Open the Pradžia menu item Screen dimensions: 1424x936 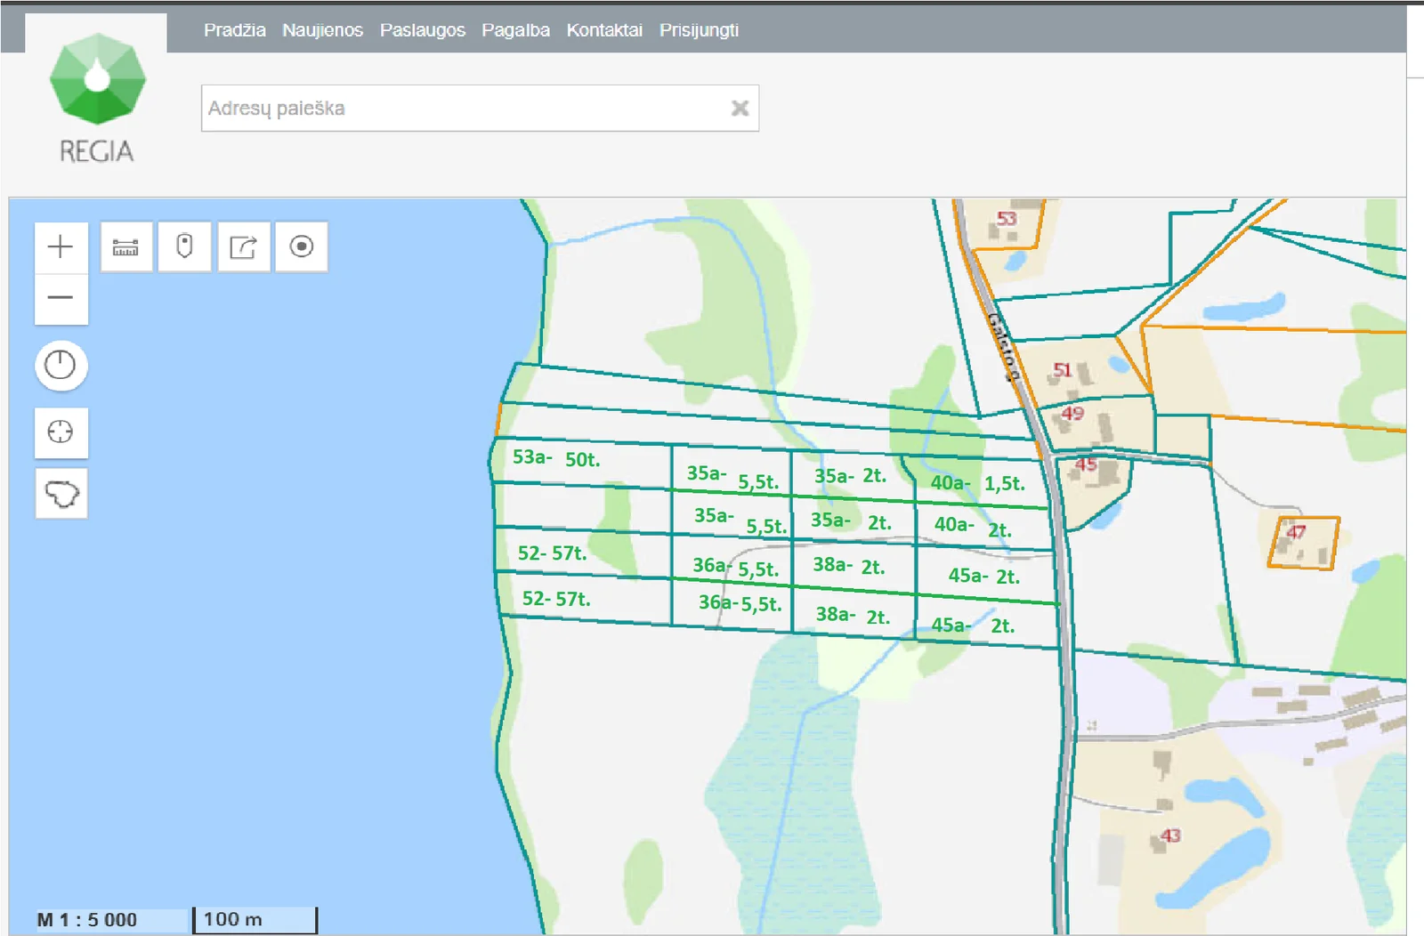click(x=235, y=30)
